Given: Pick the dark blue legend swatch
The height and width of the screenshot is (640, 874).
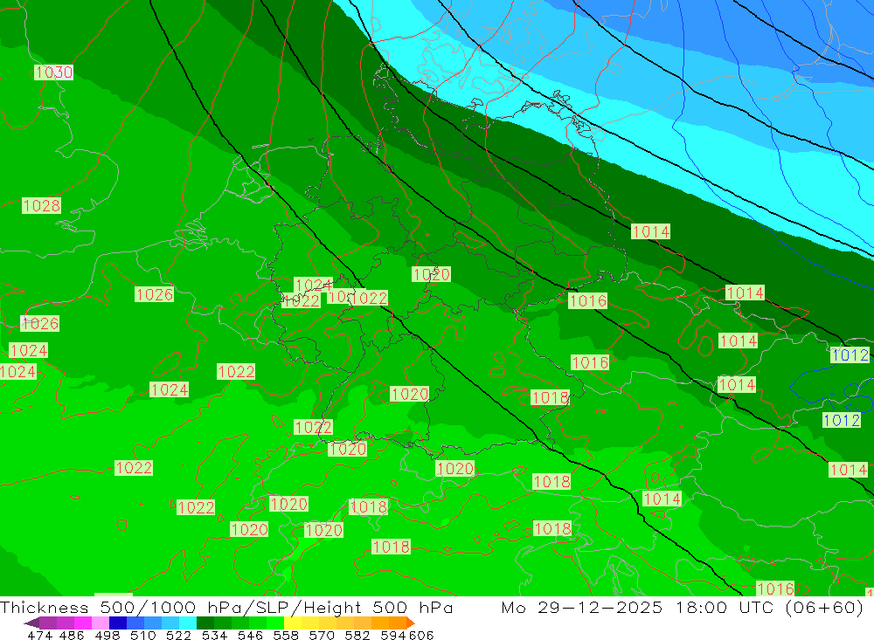Looking at the screenshot, I should [118, 623].
